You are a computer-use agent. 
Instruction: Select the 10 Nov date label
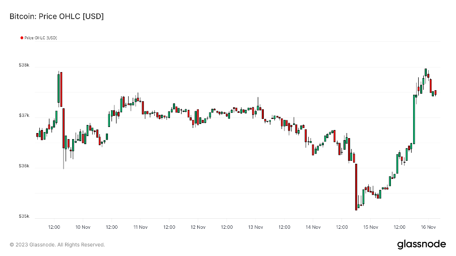83,227
